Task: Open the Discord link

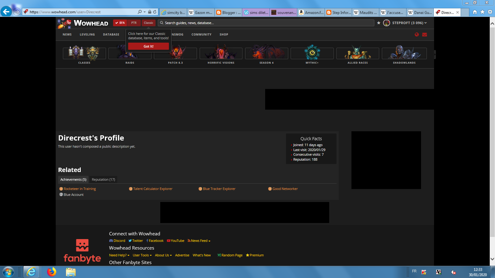Action: [117, 241]
